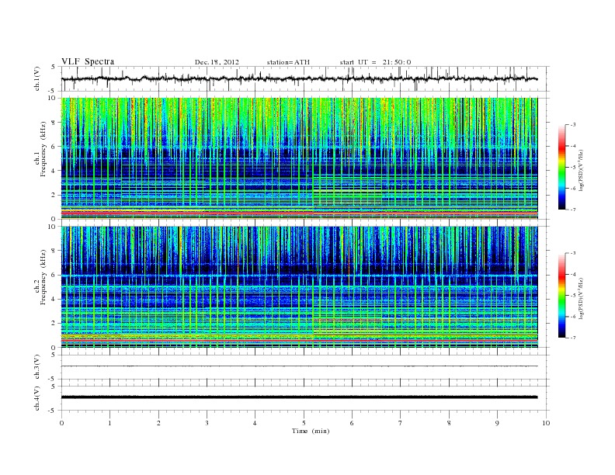615x475 pixels.
Task: Click the '-3' value on ch.1 colorbar
Action: pyautogui.click(x=573, y=125)
